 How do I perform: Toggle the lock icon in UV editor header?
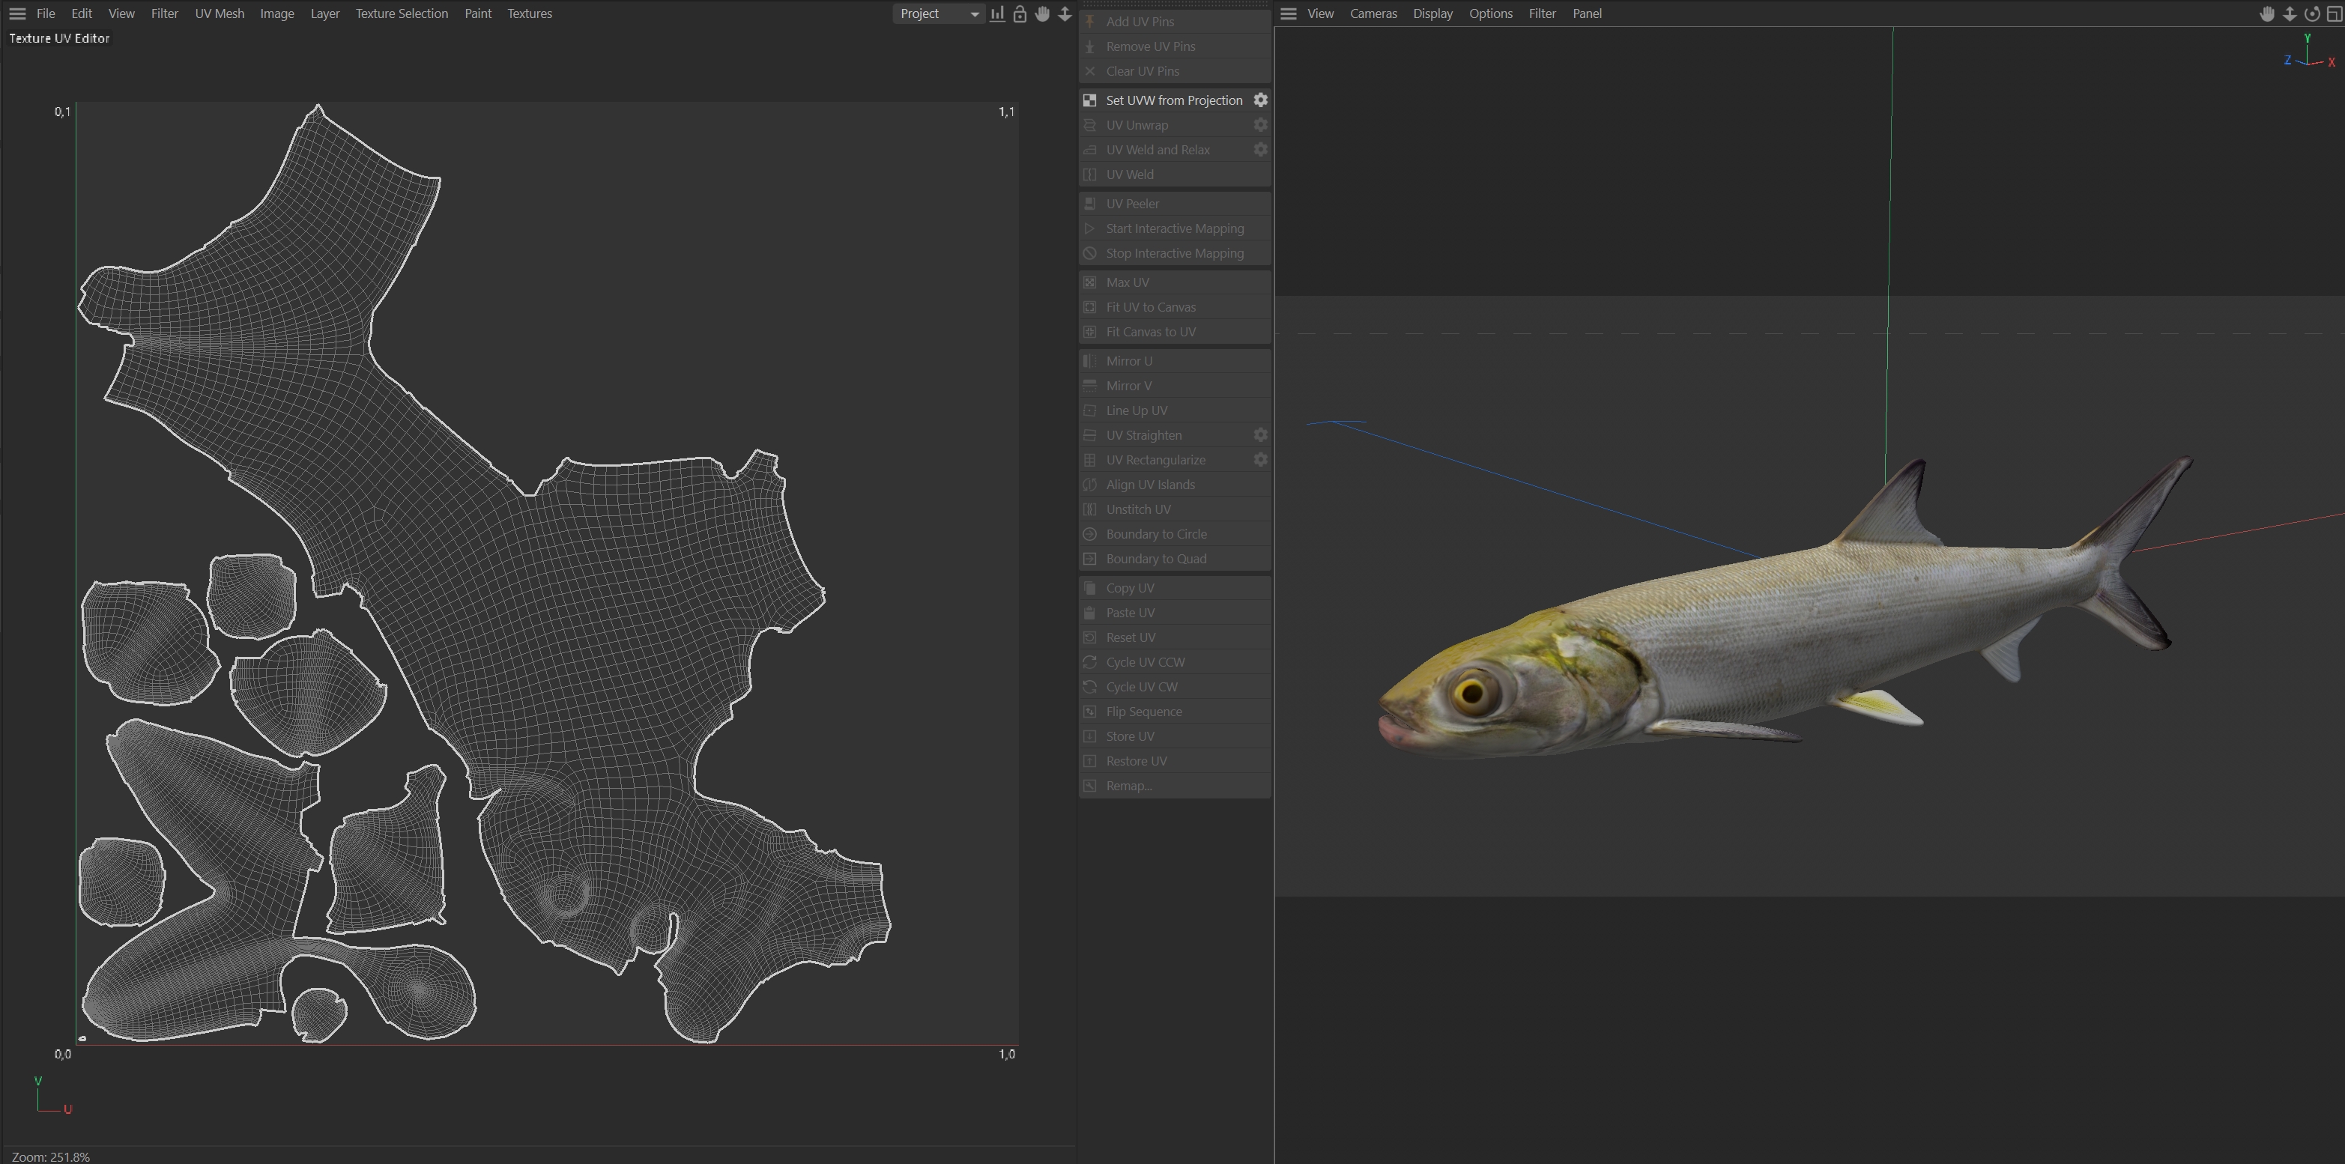[x=1020, y=13]
